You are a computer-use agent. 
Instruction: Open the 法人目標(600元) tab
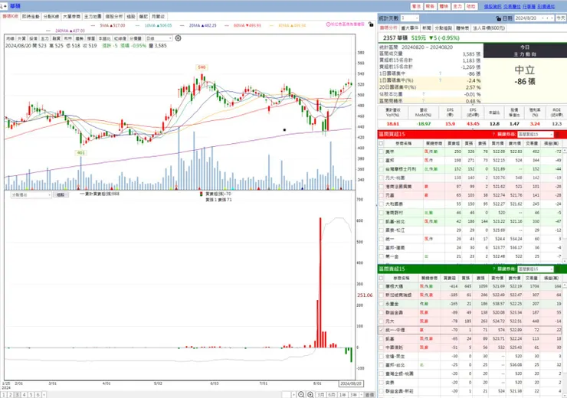coord(489,28)
